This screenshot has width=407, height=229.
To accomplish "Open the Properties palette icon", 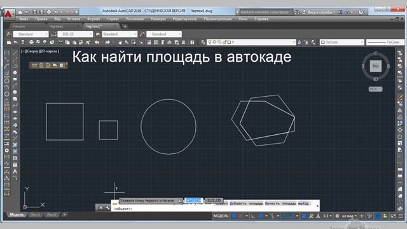I will pyautogui.click(x=149, y=42).
